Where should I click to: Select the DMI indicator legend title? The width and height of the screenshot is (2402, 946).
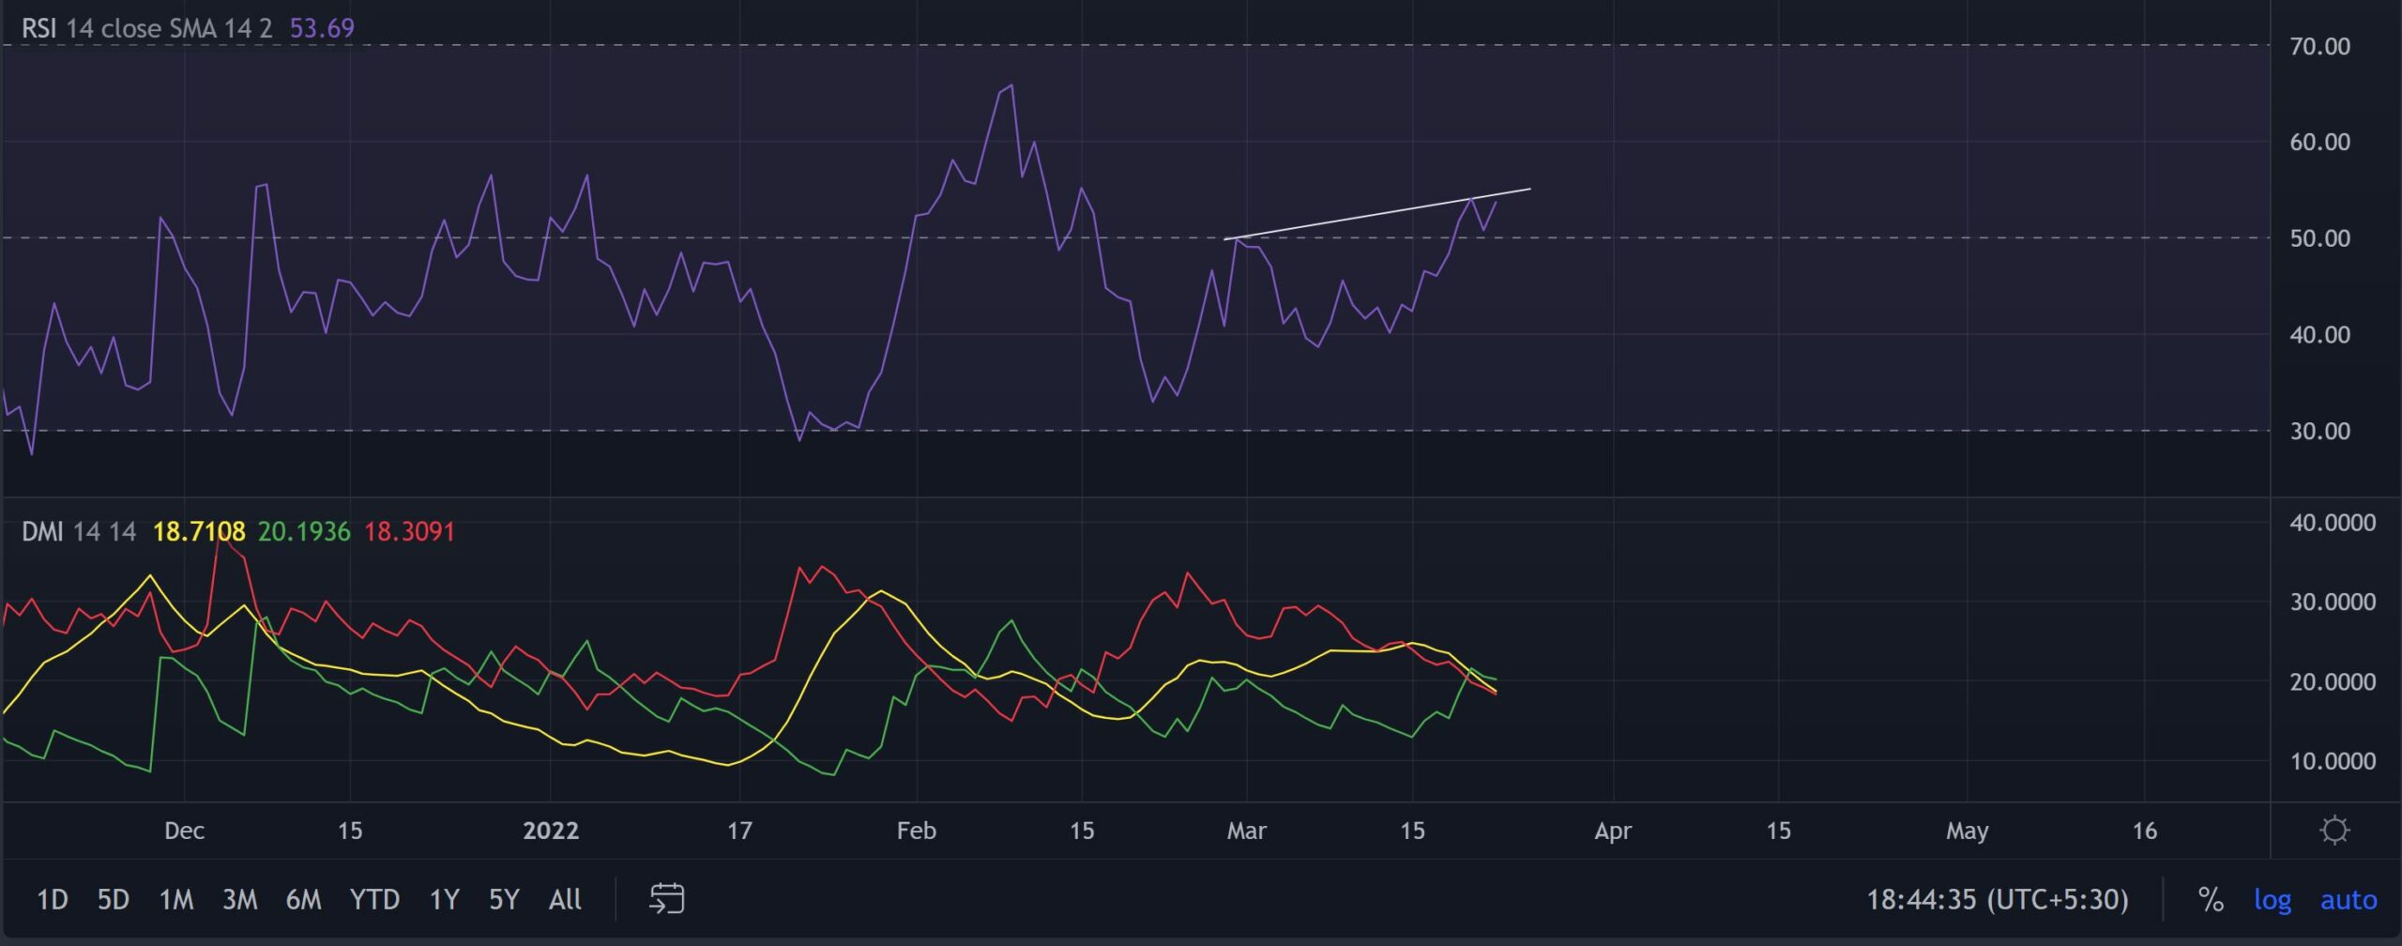(42, 532)
